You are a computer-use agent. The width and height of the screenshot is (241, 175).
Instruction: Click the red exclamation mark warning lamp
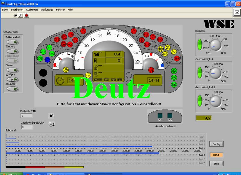(57, 40)
